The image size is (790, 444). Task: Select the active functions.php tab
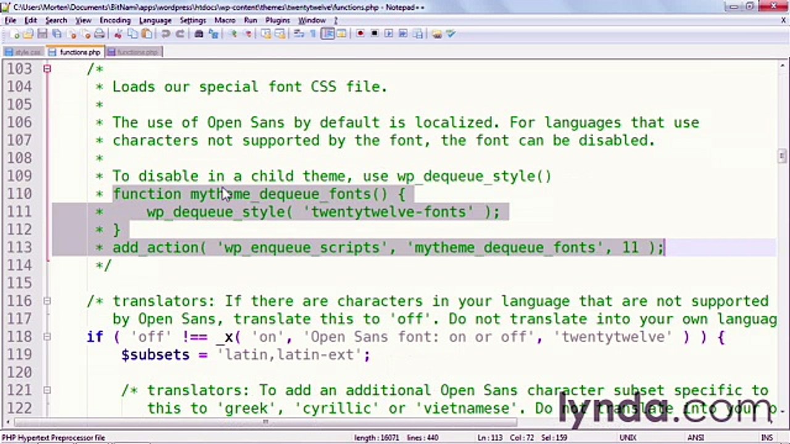(75, 52)
